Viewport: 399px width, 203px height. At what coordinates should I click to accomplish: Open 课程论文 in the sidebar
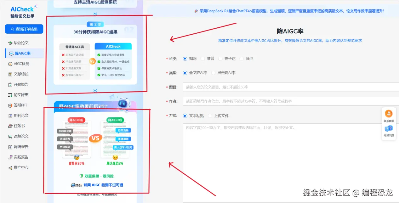click(21, 136)
